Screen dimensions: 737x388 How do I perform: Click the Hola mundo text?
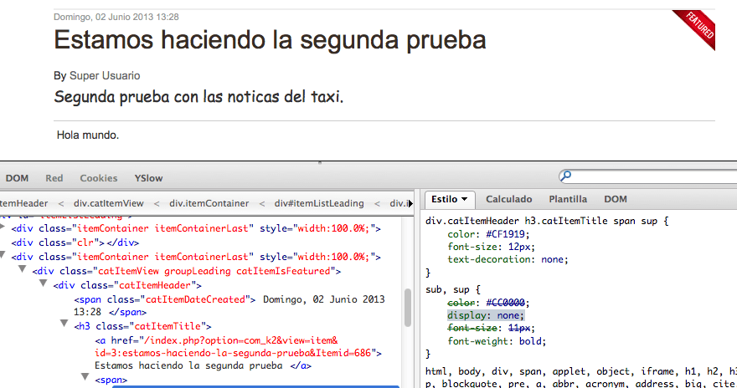[x=88, y=135]
